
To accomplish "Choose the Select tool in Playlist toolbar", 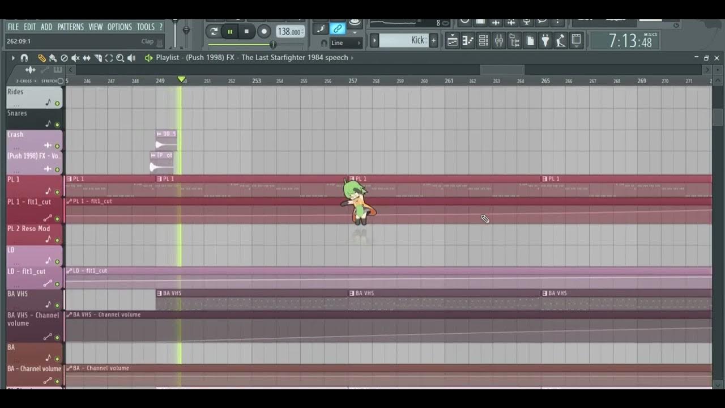I will pyautogui.click(x=109, y=58).
